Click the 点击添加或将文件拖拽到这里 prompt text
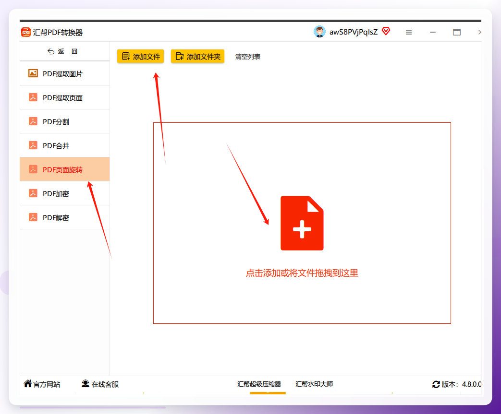Viewport: 501px width, 414px height. tap(302, 273)
